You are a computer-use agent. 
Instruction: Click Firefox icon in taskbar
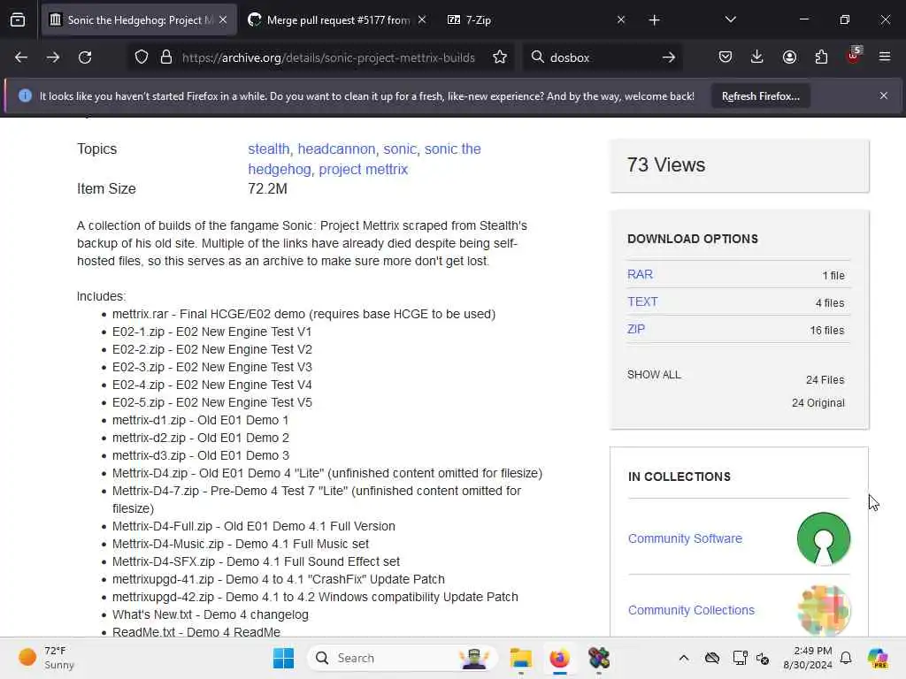(x=559, y=658)
